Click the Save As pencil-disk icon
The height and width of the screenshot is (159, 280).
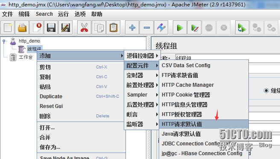click(x=66, y=28)
